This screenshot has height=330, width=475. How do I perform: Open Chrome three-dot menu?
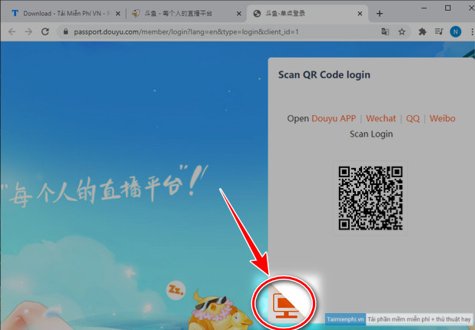tap(472, 31)
